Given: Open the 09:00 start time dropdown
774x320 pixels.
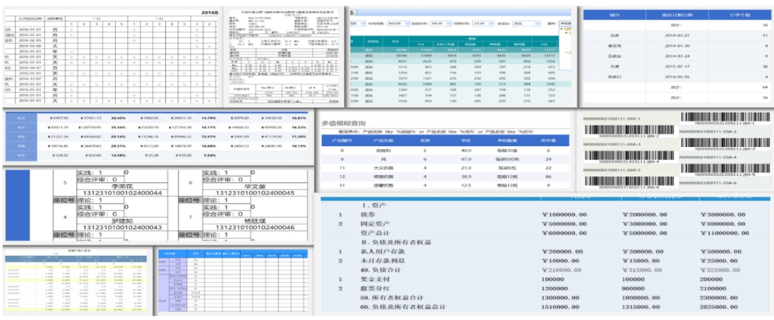Looking at the screenshot, I should [x=440, y=24].
